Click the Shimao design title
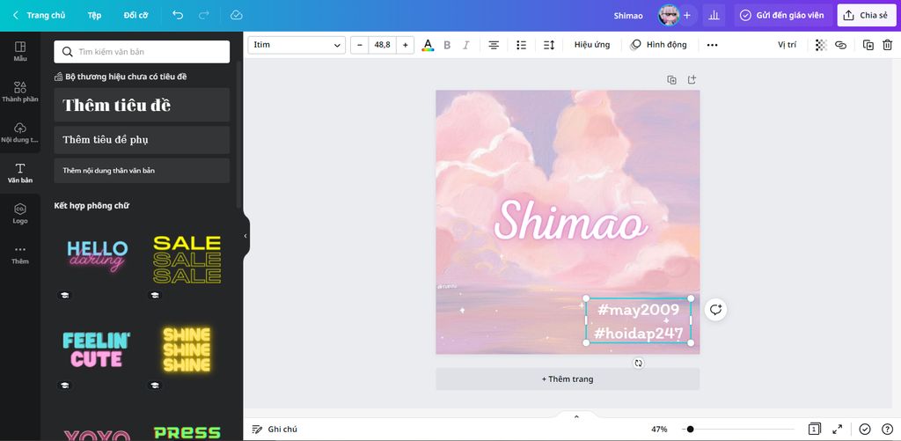 (x=628, y=16)
